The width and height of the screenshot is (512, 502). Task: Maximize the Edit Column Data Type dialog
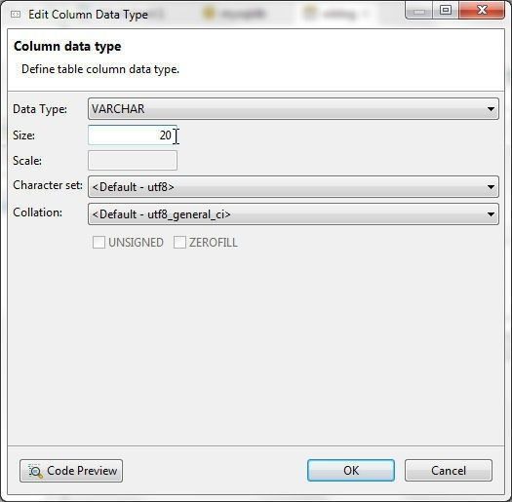click(446, 11)
